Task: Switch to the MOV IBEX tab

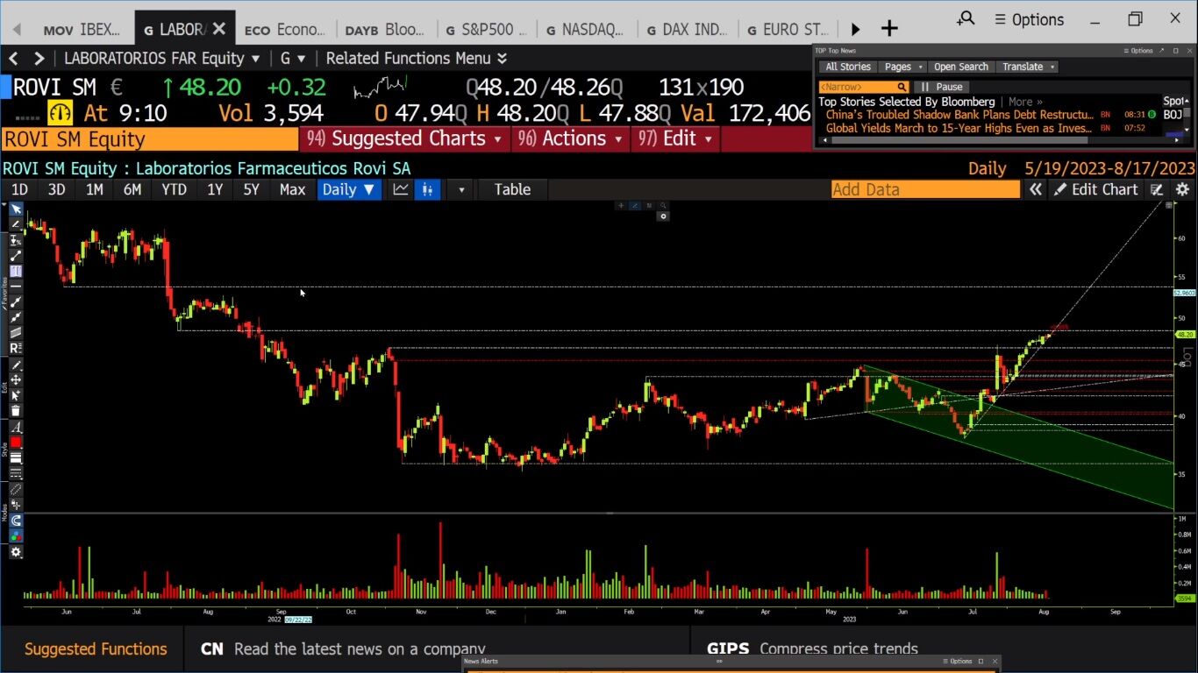Action: point(82,29)
